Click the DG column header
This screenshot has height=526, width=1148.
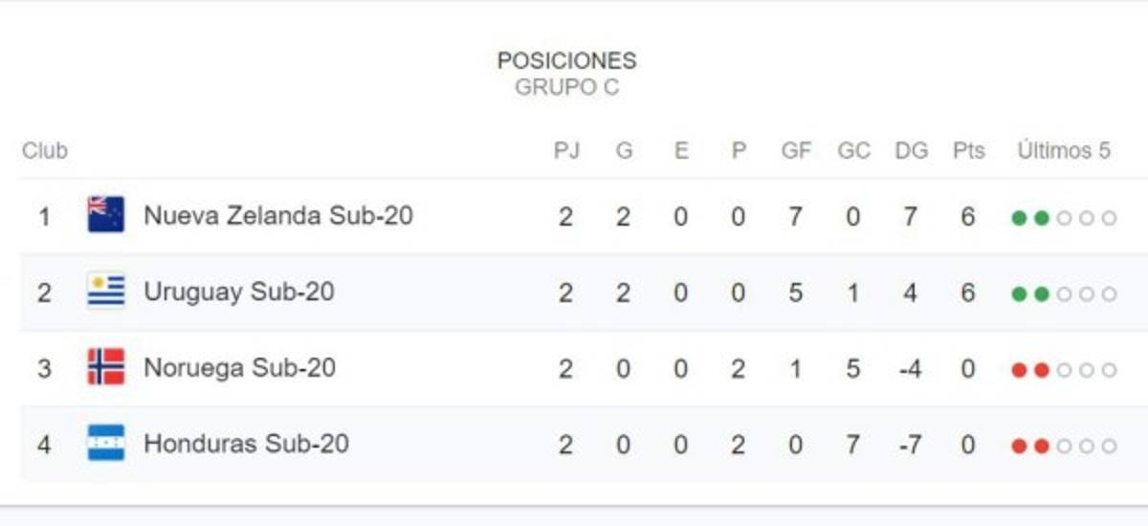click(911, 151)
